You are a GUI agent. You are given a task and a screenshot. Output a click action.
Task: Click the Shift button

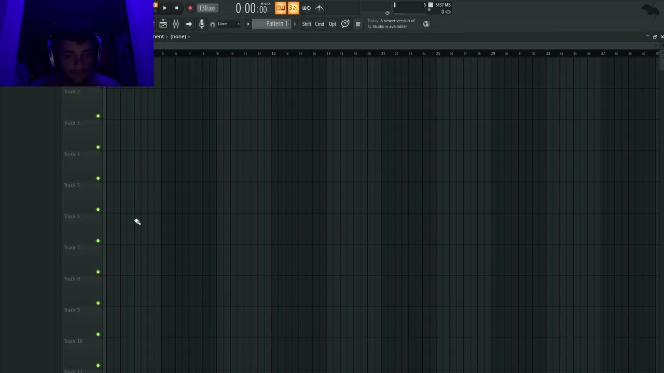pyautogui.click(x=307, y=24)
